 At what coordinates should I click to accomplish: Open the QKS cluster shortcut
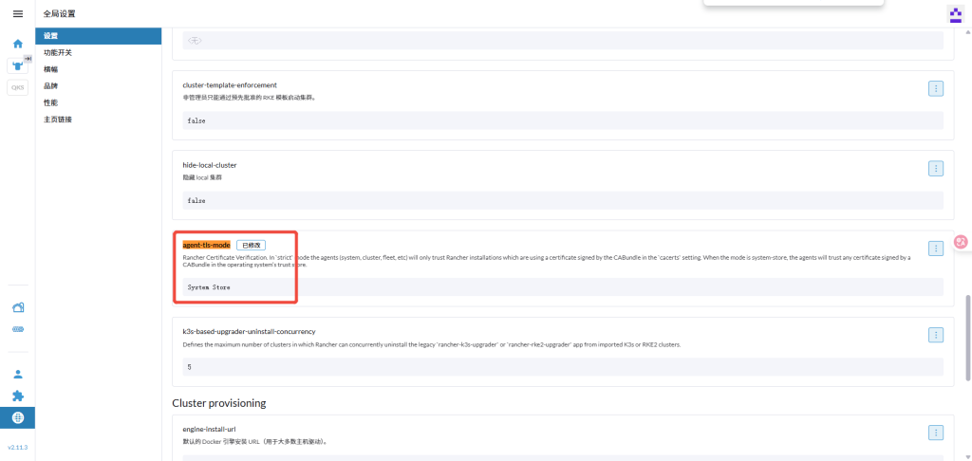pos(17,87)
